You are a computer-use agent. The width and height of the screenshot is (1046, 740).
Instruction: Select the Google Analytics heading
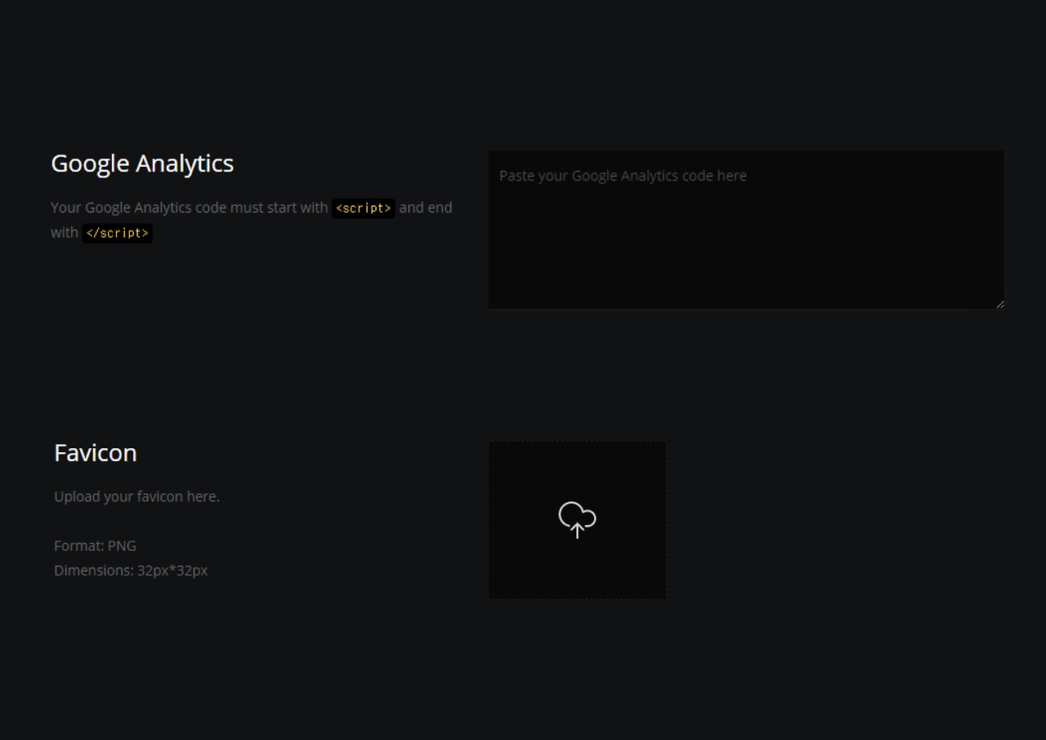[142, 164]
